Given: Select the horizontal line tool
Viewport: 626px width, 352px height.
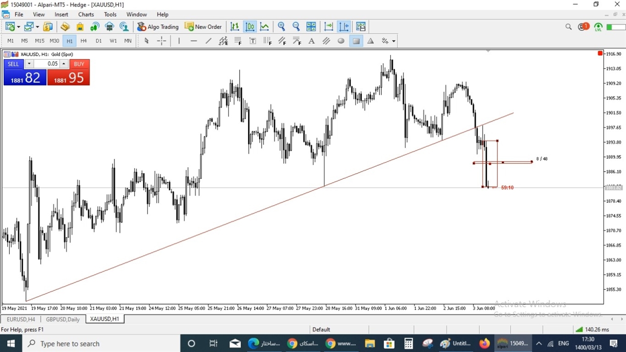Looking at the screenshot, I should 194,41.
